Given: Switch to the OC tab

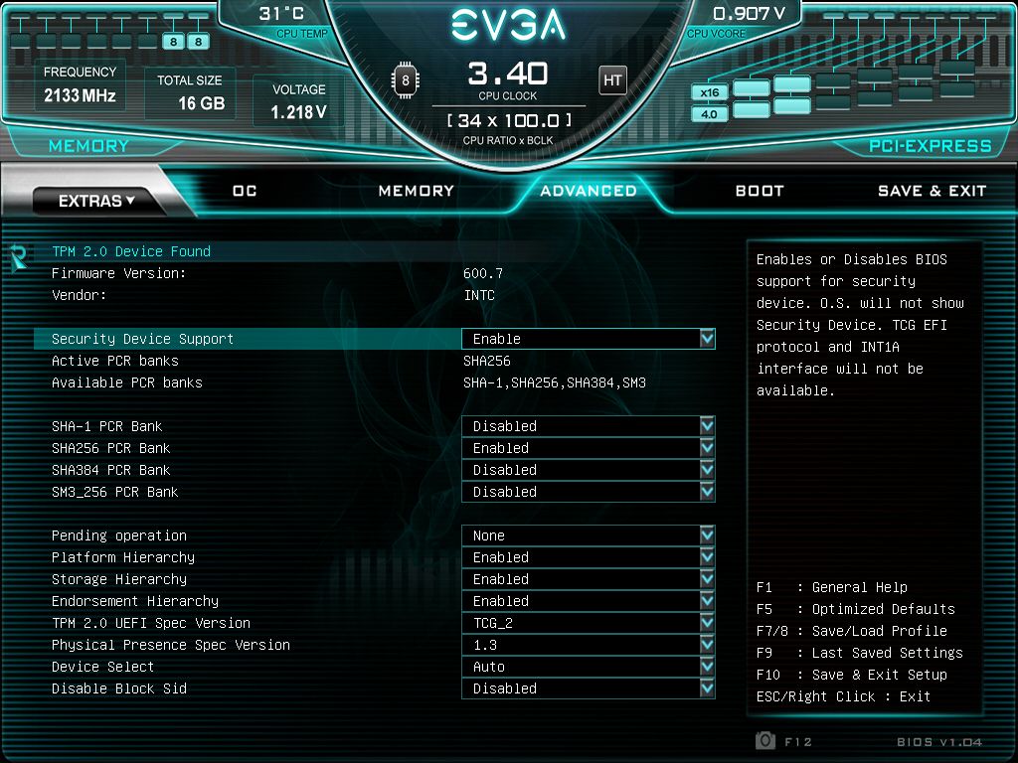Looking at the screenshot, I should [245, 191].
